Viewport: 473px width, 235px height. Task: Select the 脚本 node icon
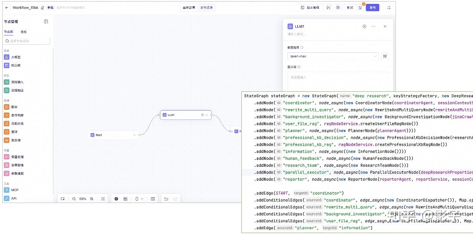[7, 107]
